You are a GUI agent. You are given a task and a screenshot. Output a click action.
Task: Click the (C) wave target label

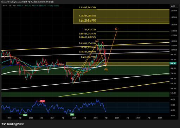(117, 29)
